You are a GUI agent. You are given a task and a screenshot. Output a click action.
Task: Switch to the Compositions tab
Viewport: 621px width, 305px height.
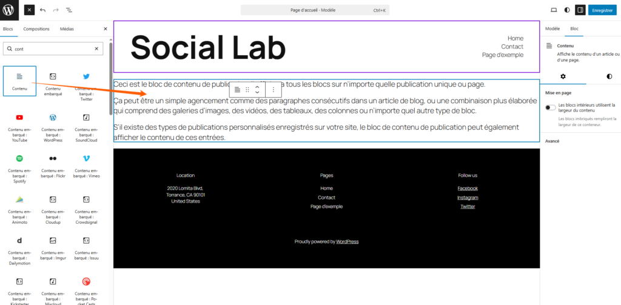click(36, 29)
